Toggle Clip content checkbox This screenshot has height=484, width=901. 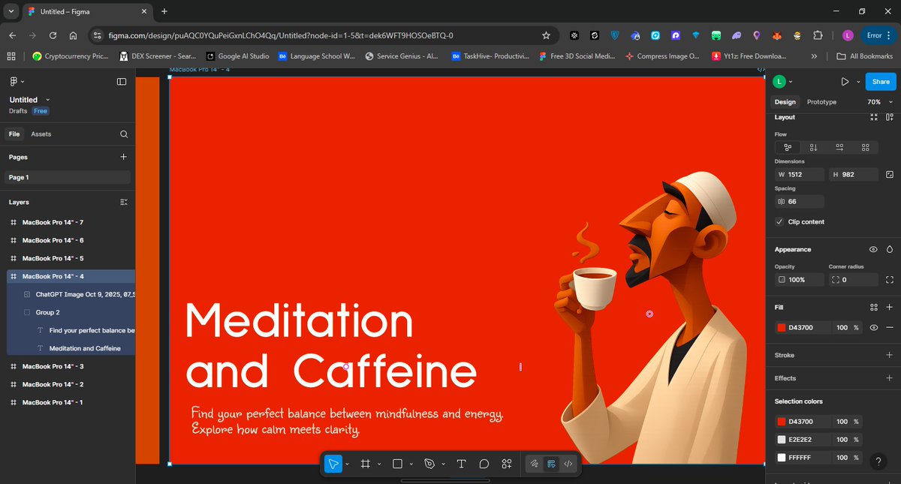(780, 222)
